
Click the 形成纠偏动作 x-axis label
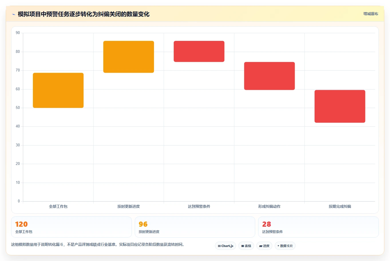pyautogui.click(x=269, y=206)
